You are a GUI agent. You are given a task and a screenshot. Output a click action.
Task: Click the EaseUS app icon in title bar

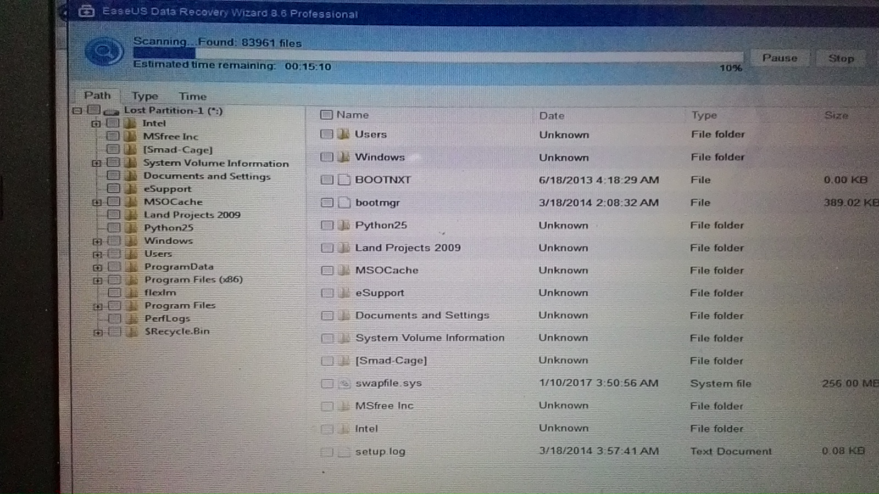tap(86, 11)
